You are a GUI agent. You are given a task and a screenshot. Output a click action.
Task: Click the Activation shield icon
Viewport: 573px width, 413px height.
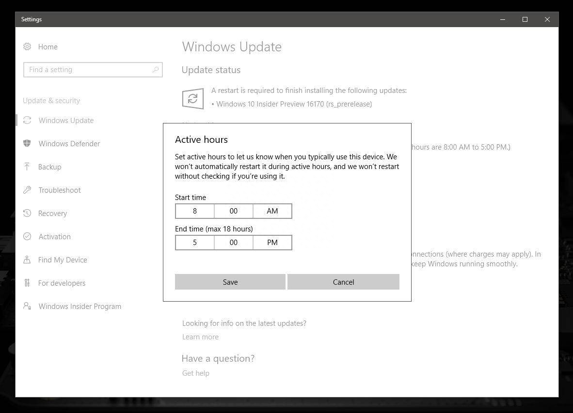(x=28, y=236)
